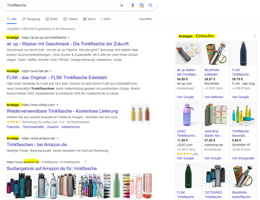Open the three-dot menu of Anzeigen Einkaufen
260x200 pixels.
pos(255,36)
